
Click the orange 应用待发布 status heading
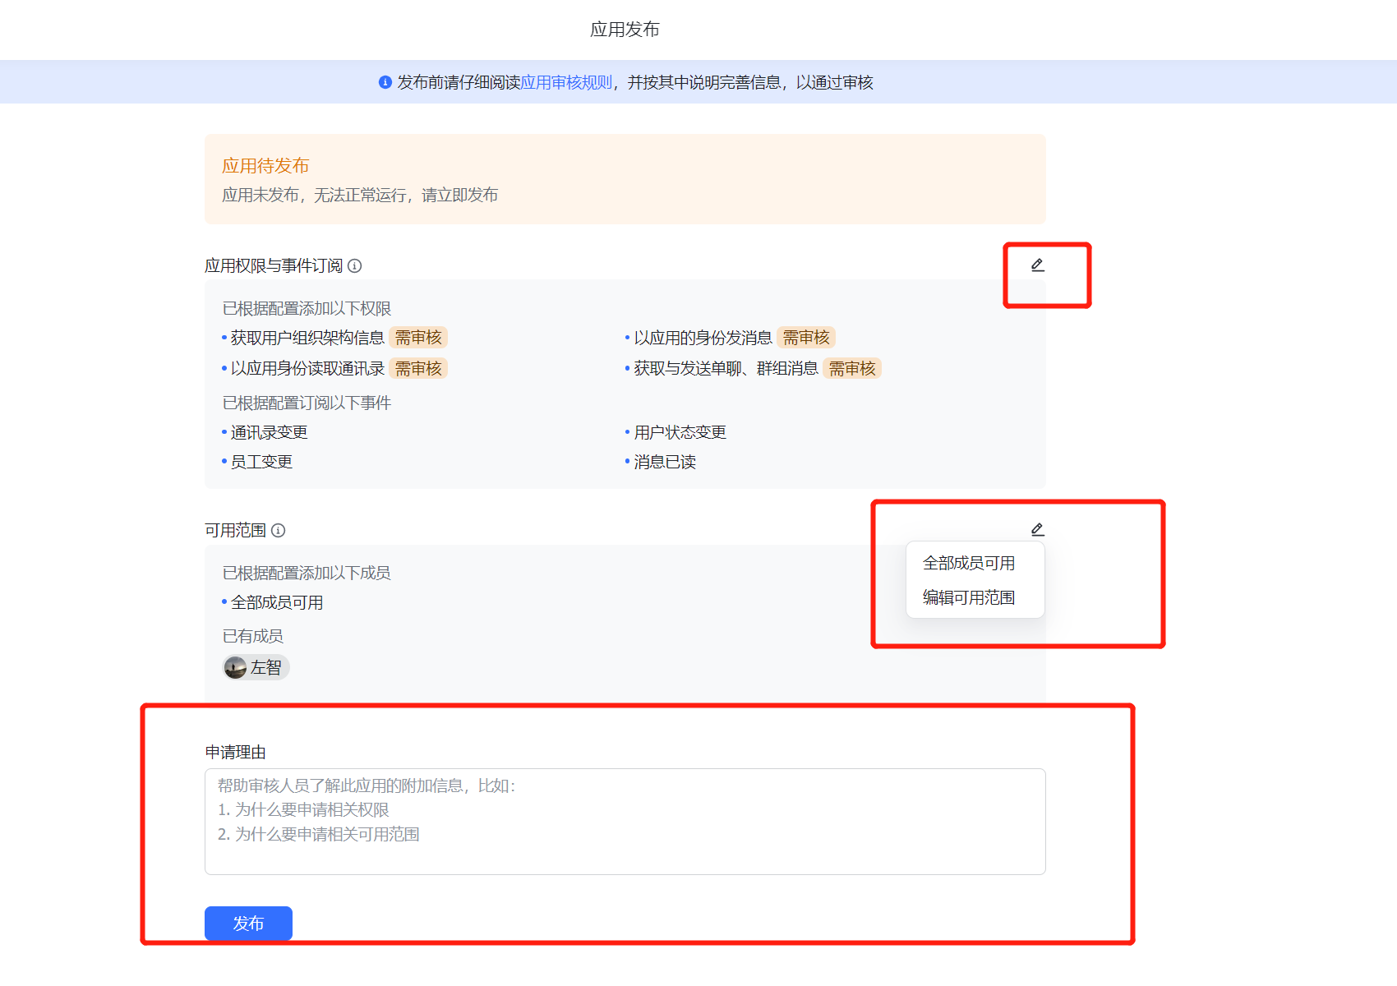click(x=265, y=166)
